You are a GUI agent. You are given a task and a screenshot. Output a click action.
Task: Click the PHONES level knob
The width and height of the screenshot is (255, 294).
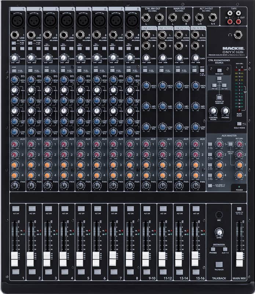(x=225, y=111)
